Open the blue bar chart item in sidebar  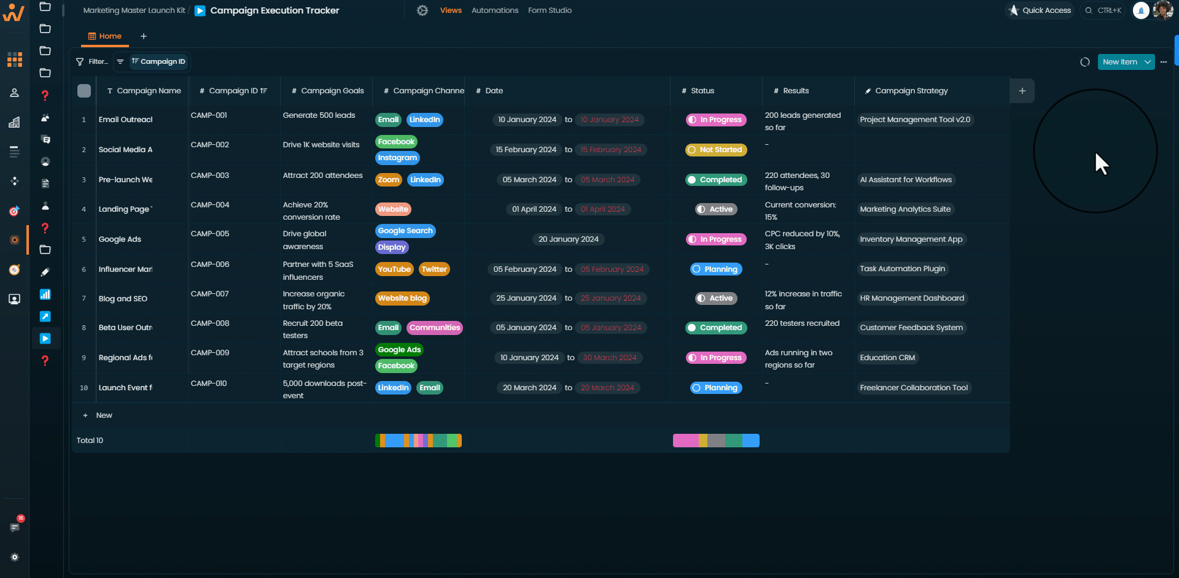tap(45, 295)
